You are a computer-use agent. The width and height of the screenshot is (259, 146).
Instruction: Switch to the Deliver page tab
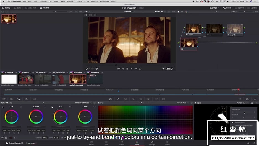pos(167,143)
